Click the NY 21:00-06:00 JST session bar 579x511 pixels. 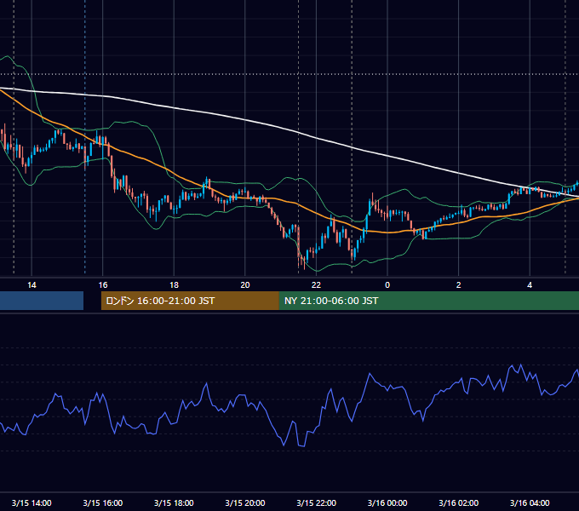(428, 301)
